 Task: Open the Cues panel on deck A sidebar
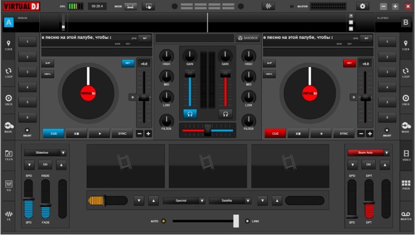point(8,46)
